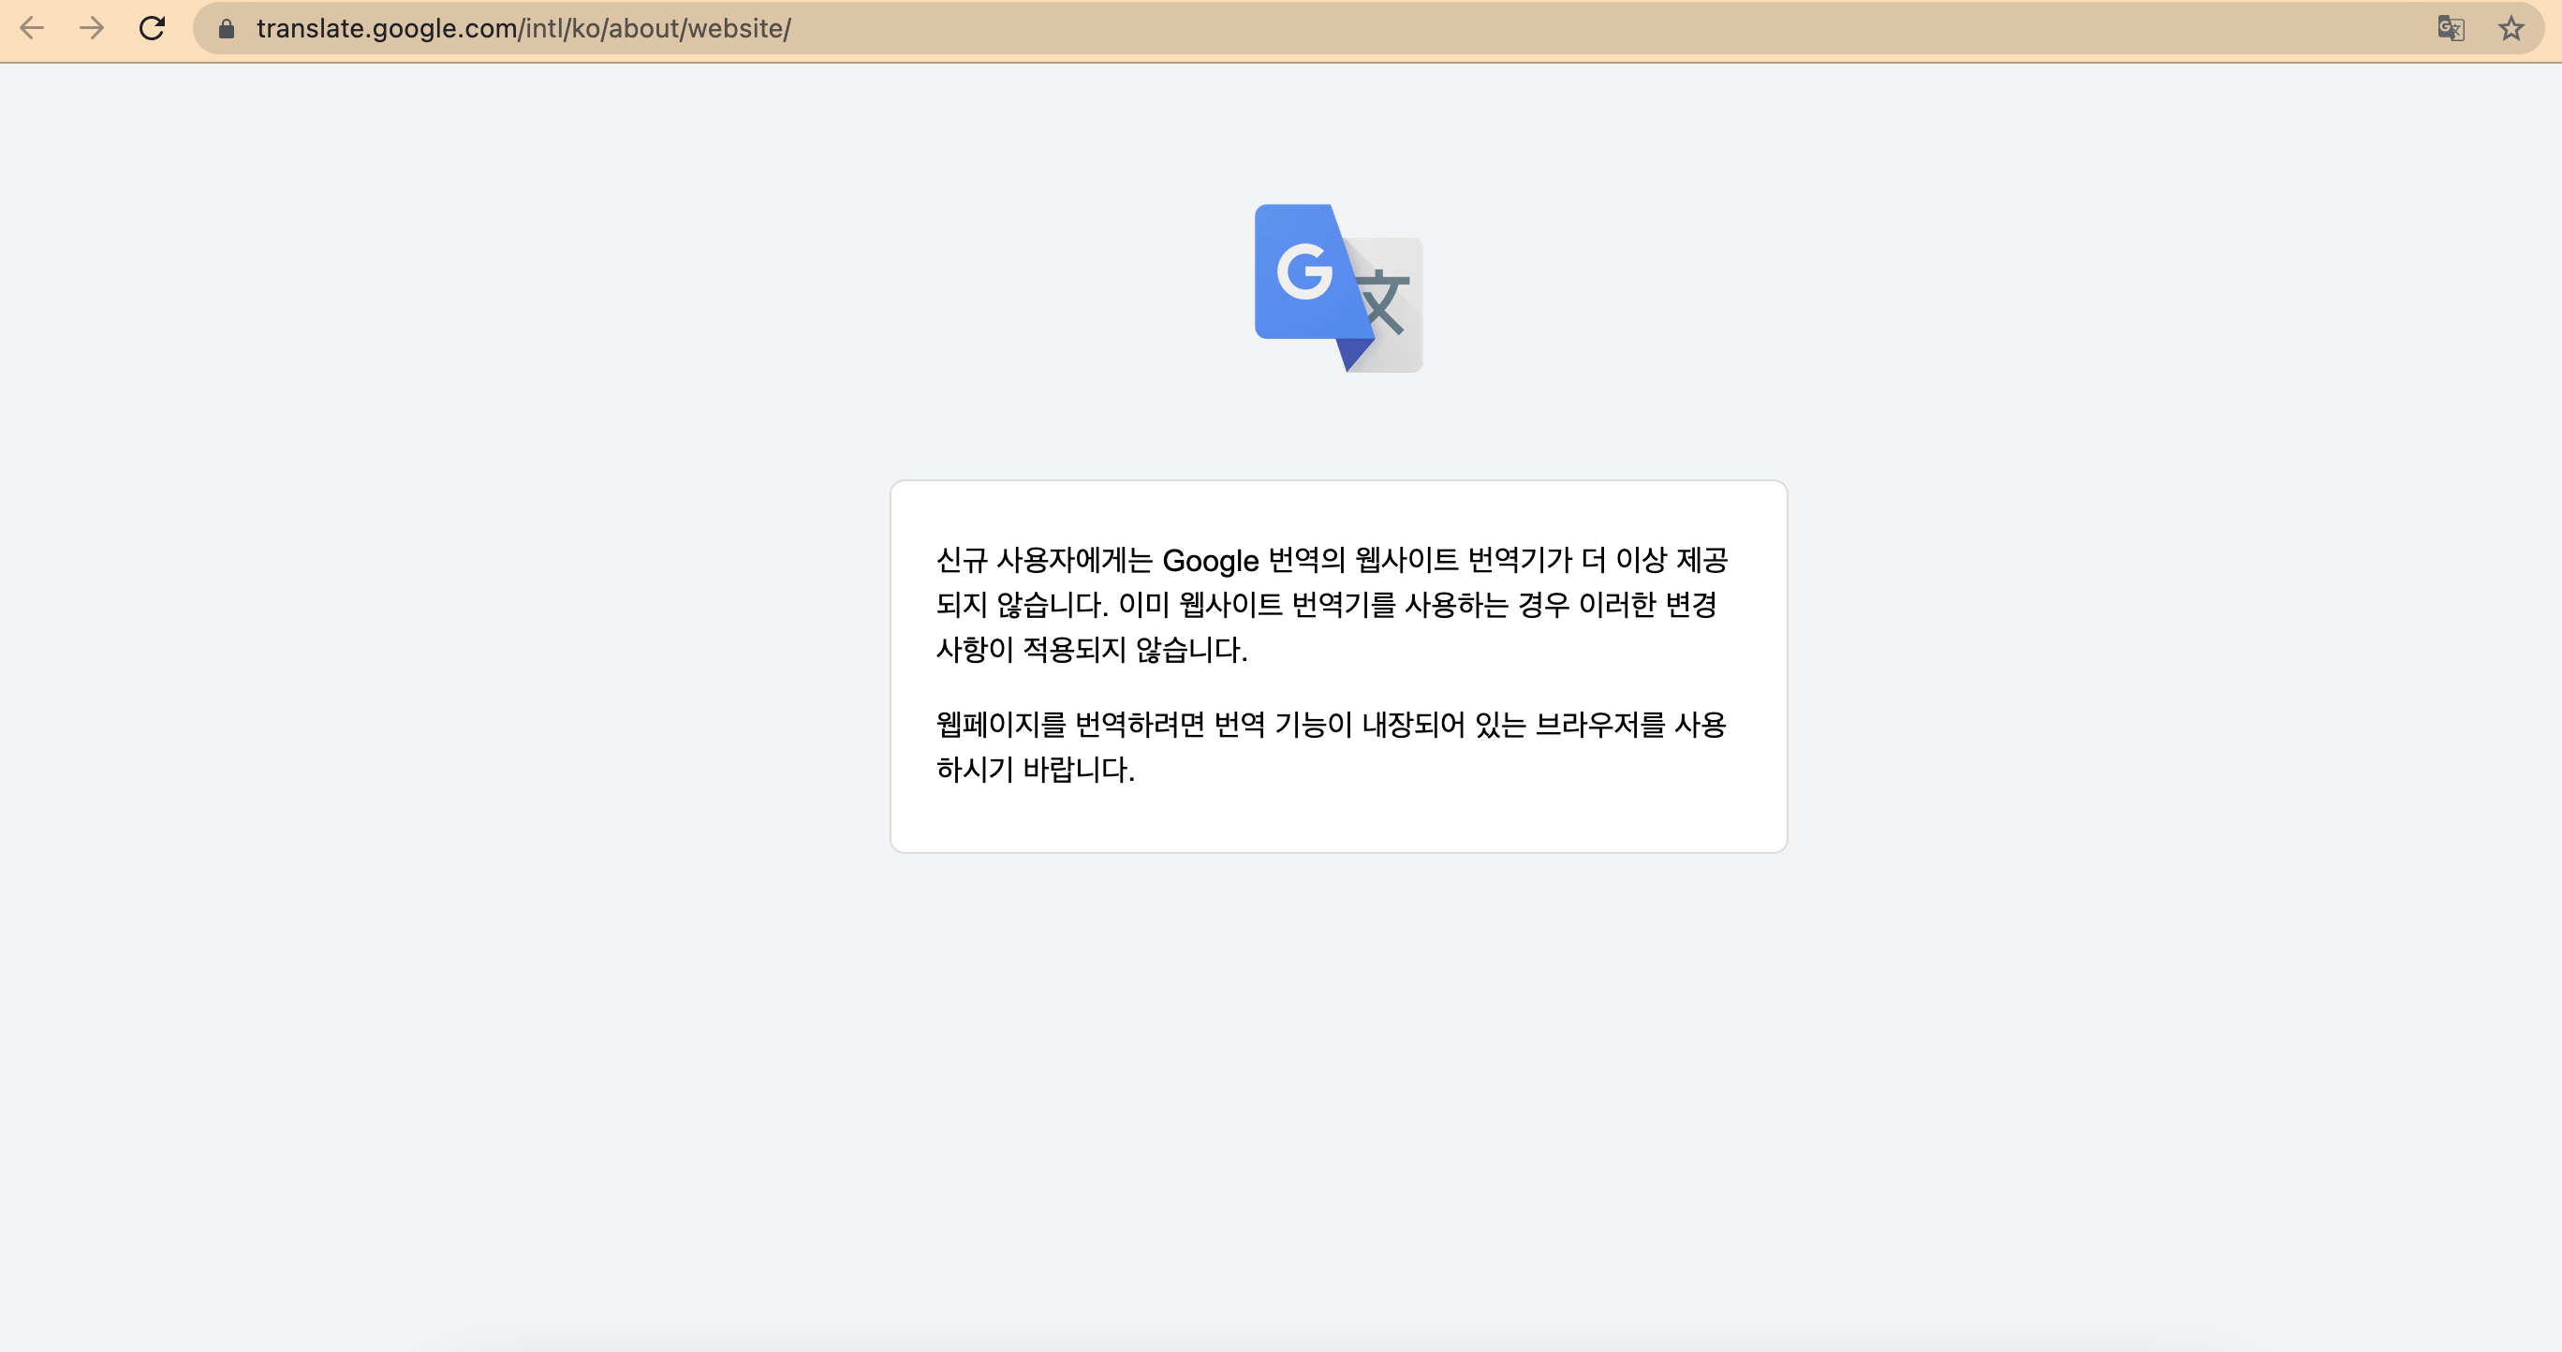Click the last line 하시기 바랍니다

(x=1035, y=769)
